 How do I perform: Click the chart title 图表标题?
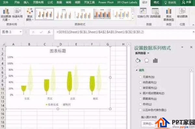point(58,51)
